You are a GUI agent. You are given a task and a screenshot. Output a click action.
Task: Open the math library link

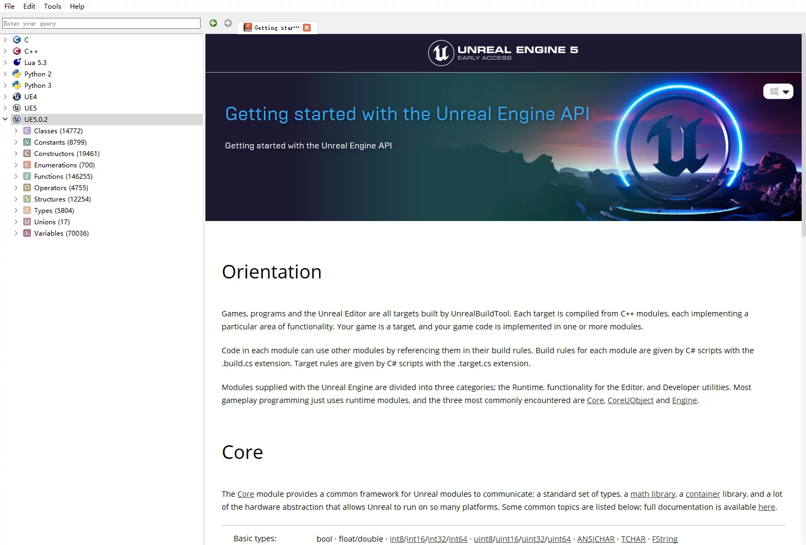(x=653, y=494)
